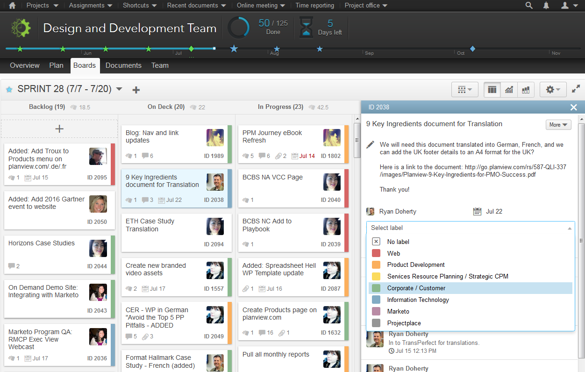Image resolution: width=585 pixels, height=372 pixels.
Task: Open the Project office menu
Action: 366,6
